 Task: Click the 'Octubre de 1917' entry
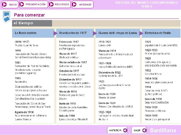click(x=69, y=71)
